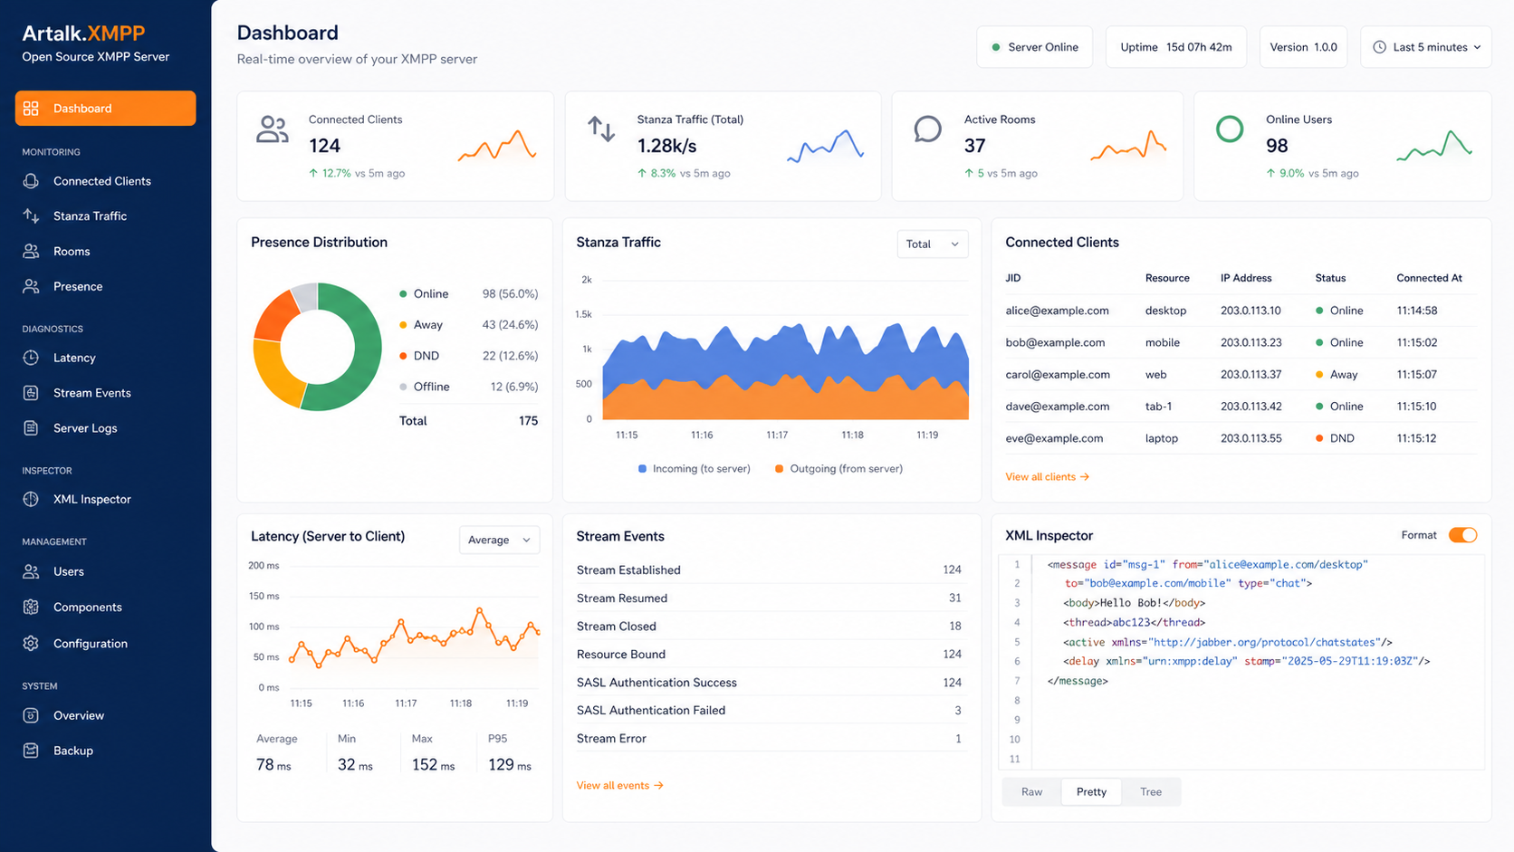Open the Backup sidebar icon
Screen dimensions: 1514x852
coord(31,751)
